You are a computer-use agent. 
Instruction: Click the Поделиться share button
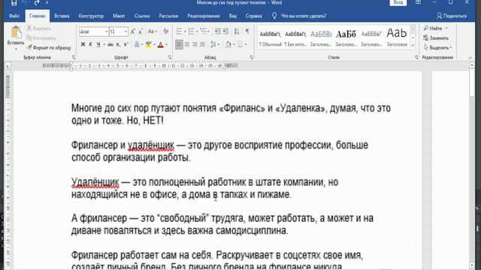tap(452, 16)
